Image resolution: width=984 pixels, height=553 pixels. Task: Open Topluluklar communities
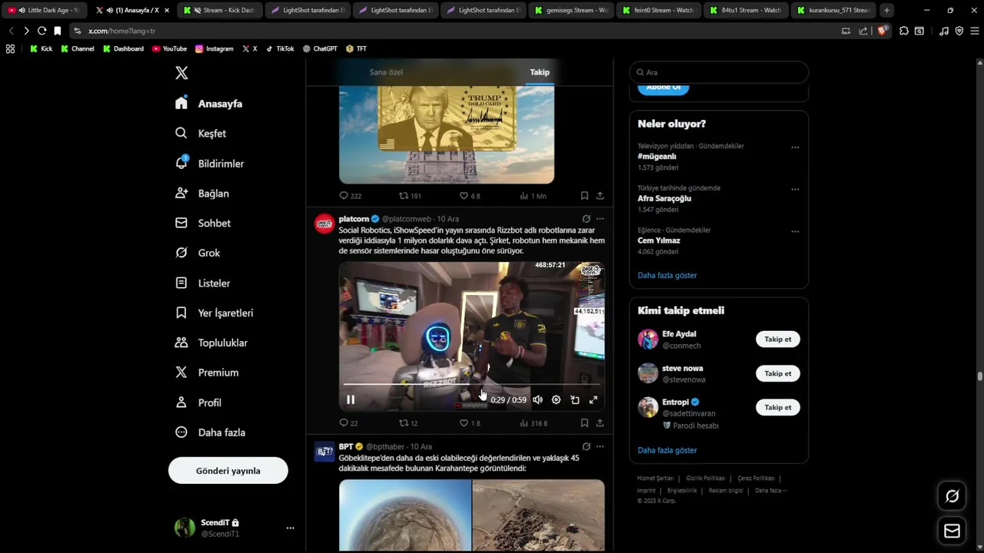[211, 343]
